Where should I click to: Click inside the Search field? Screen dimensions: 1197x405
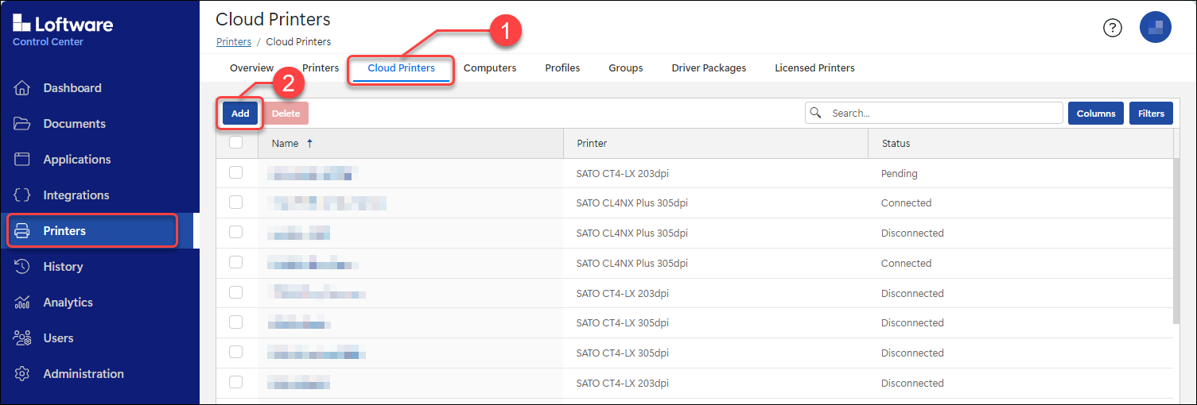tap(934, 113)
